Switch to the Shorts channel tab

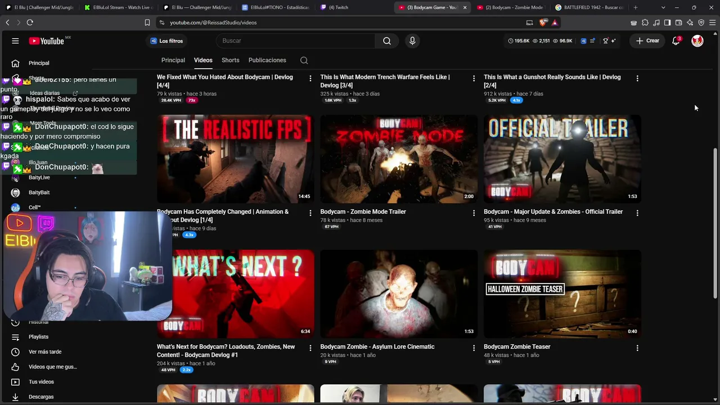point(231,60)
